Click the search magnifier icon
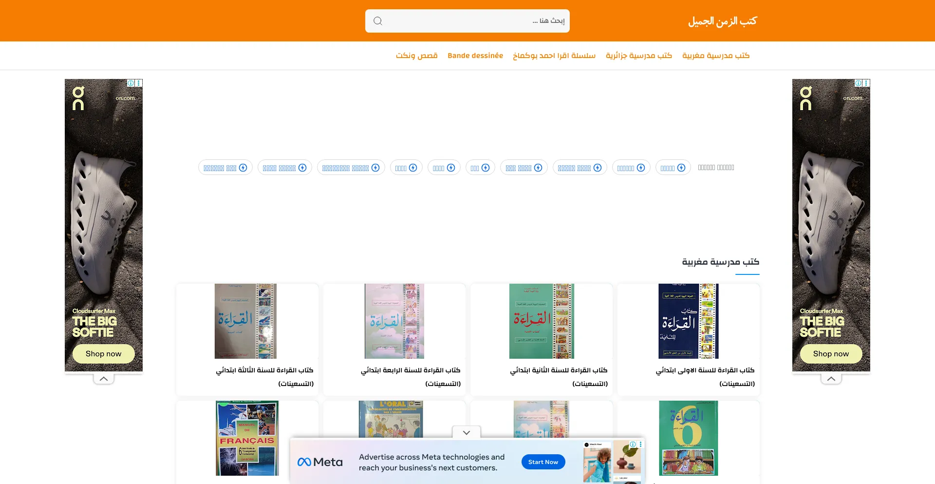This screenshot has width=935, height=484. tap(378, 21)
